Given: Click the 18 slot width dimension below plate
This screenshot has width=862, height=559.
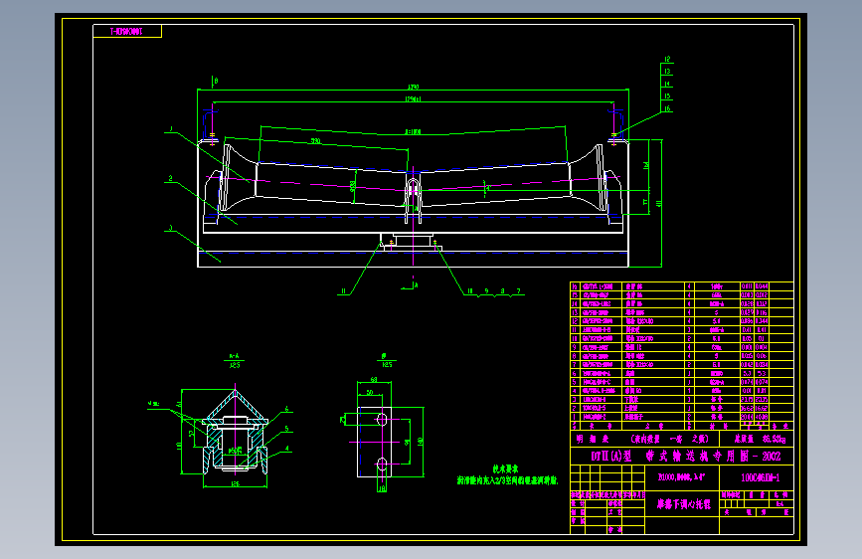Looking at the screenshot, I should [x=382, y=488].
